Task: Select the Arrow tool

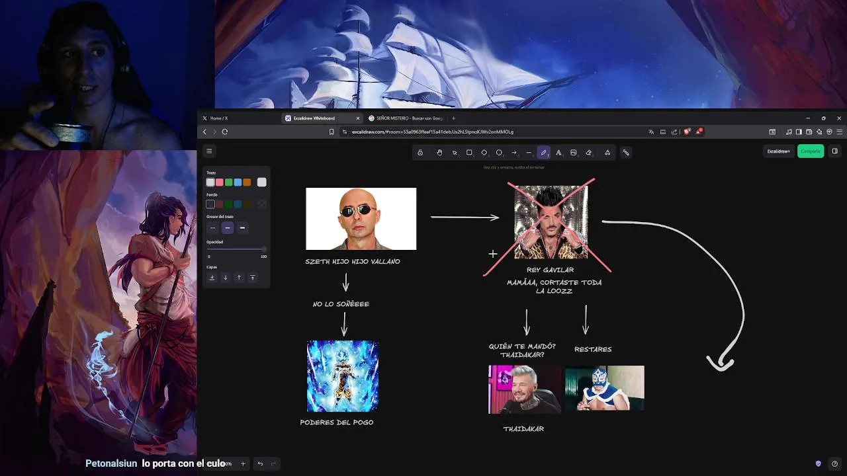Action: tap(514, 153)
